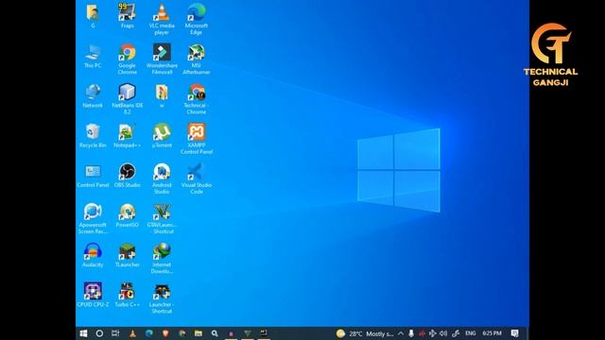Open Technical - Chrome profile shortcut
The width and height of the screenshot is (605, 340).
click(x=196, y=99)
